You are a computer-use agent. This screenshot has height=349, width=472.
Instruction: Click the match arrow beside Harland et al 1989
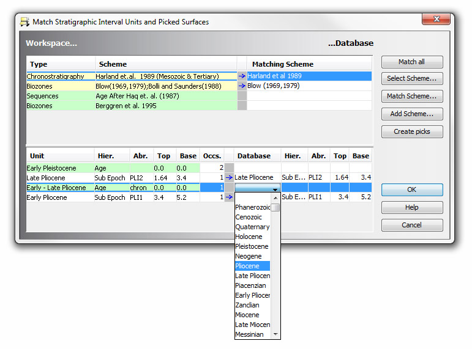click(x=242, y=76)
